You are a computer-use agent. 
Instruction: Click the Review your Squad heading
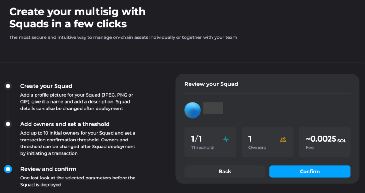[x=211, y=84]
